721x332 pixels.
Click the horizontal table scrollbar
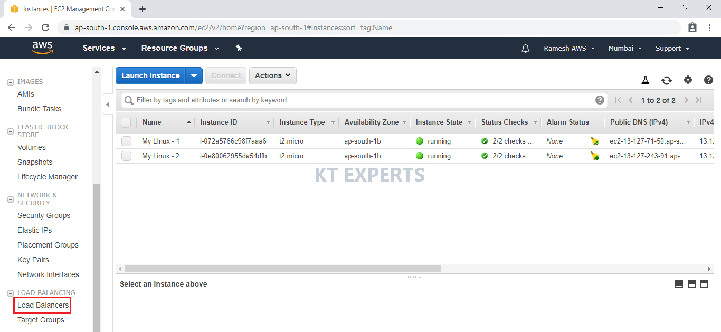click(x=282, y=269)
